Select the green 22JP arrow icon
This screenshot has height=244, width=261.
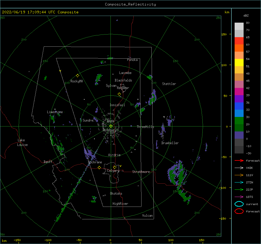point(239,189)
